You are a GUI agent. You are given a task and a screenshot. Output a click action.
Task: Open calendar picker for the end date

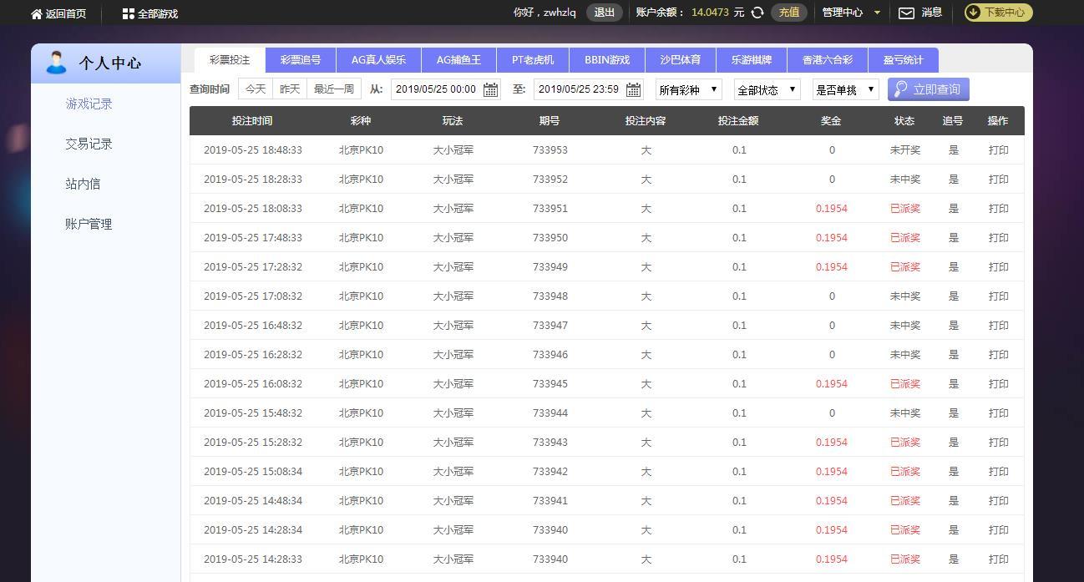pos(634,89)
